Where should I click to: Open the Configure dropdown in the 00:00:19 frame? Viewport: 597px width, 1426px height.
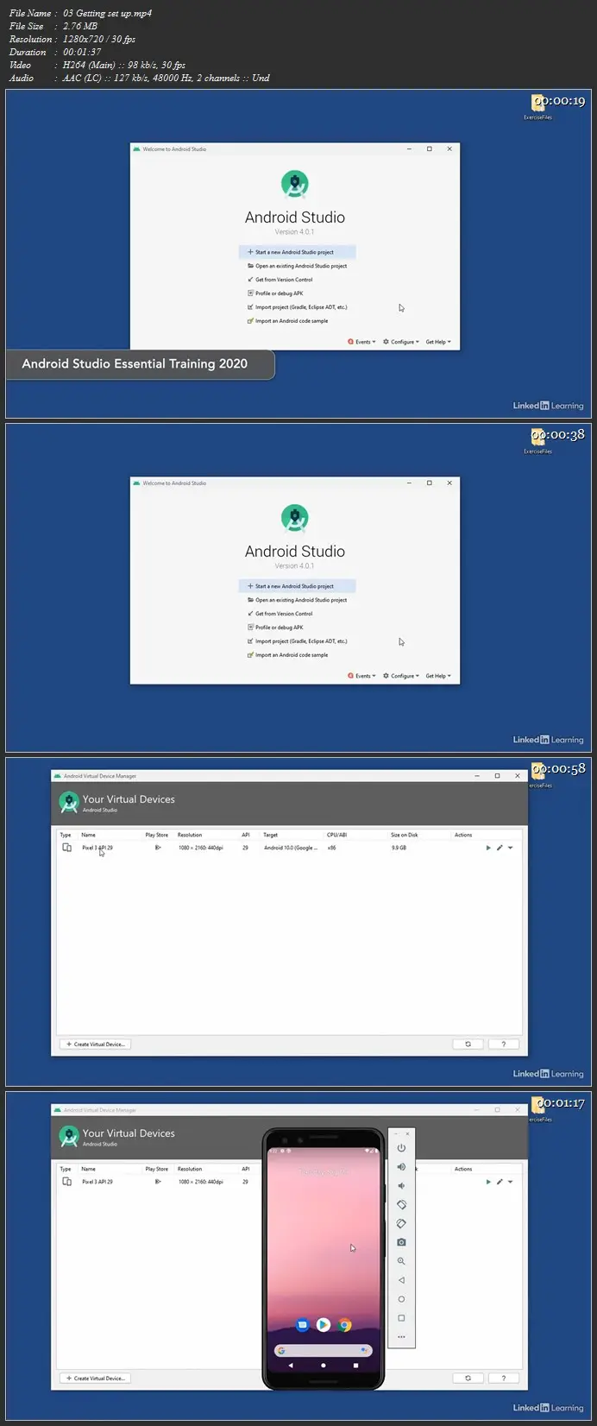click(x=401, y=342)
